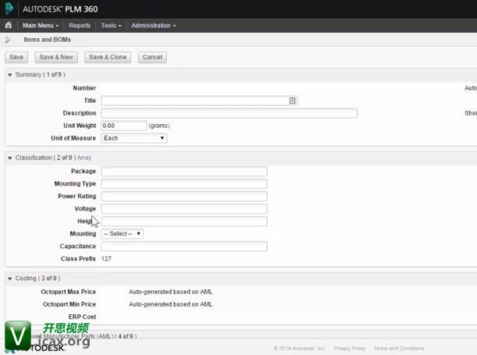This screenshot has height=355, width=477.
Task: Click the Title field editor icon
Action: coord(292,101)
